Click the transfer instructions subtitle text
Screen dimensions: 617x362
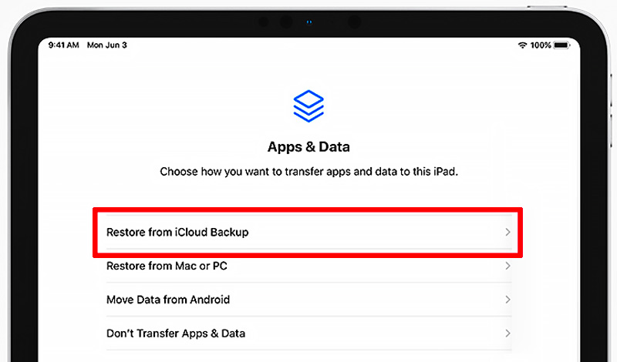coord(308,172)
